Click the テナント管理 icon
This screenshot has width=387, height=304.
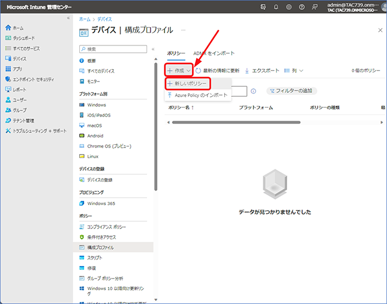8,121
